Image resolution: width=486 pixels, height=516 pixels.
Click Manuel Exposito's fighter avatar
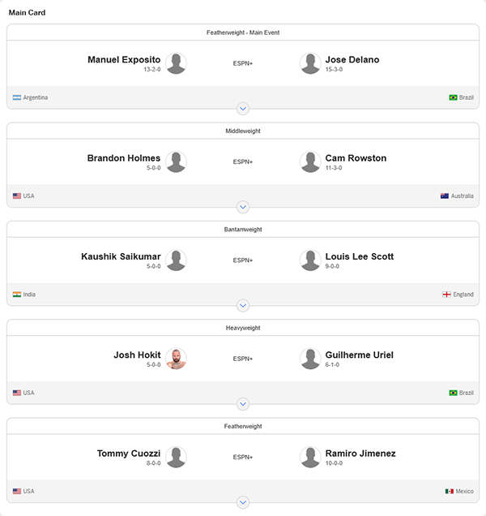click(176, 63)
